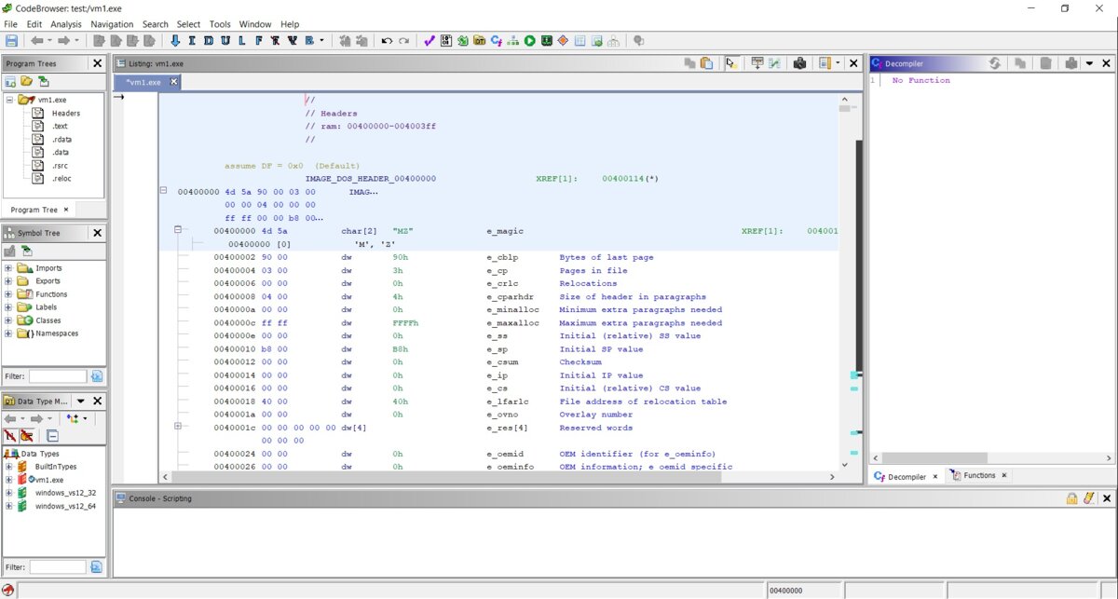1118x599 pixels.
Task: Take a listing snapshot with camera icon
Action: click(x=799, y=63)
